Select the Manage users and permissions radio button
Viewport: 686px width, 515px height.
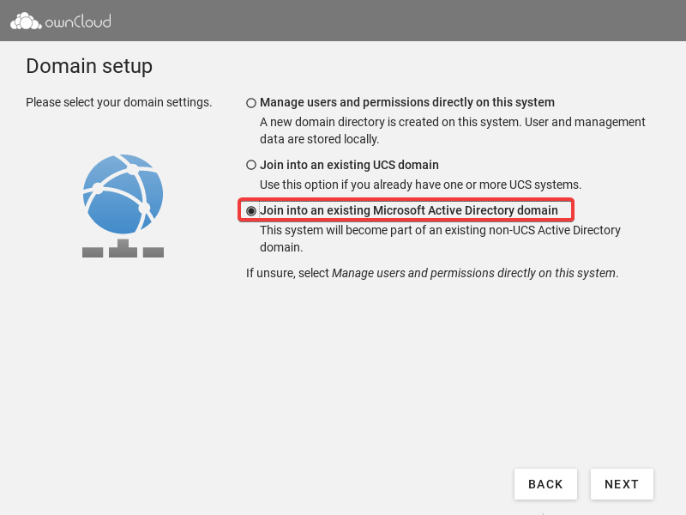click(x=251, y=103)
